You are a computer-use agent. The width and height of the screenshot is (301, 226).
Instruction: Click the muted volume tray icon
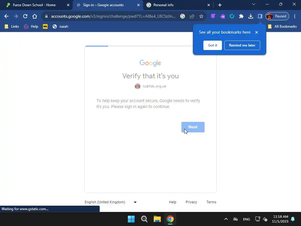click(x=265, y=219)
